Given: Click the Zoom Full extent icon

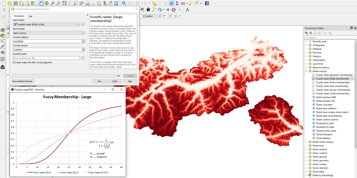Looking at the screenshot, I should click(x=64, y=4).
